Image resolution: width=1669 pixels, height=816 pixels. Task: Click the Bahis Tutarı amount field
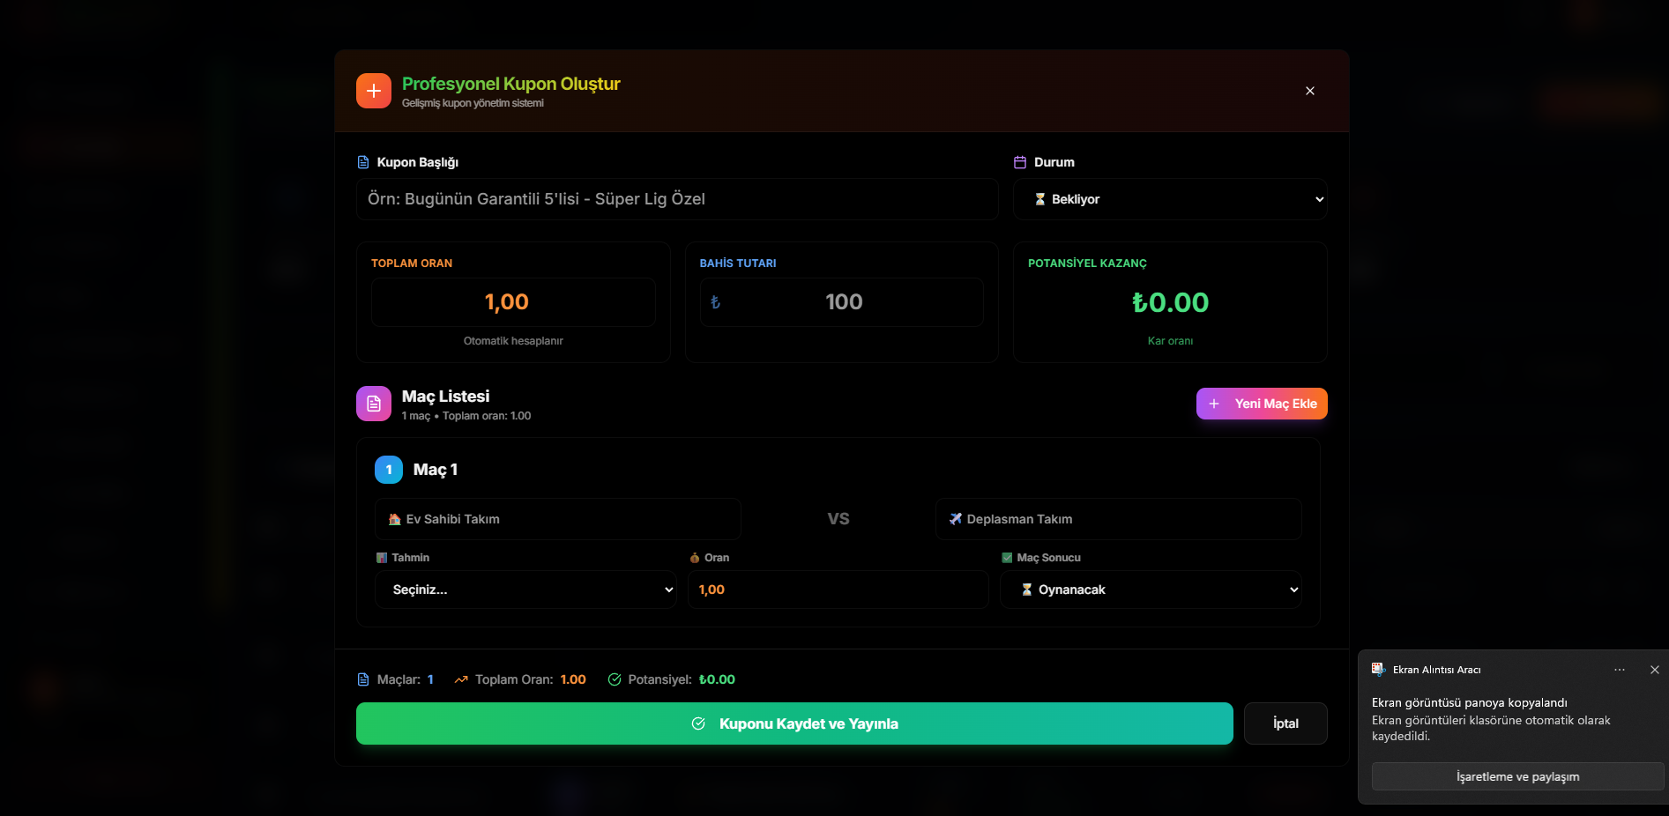click(842, 302)
